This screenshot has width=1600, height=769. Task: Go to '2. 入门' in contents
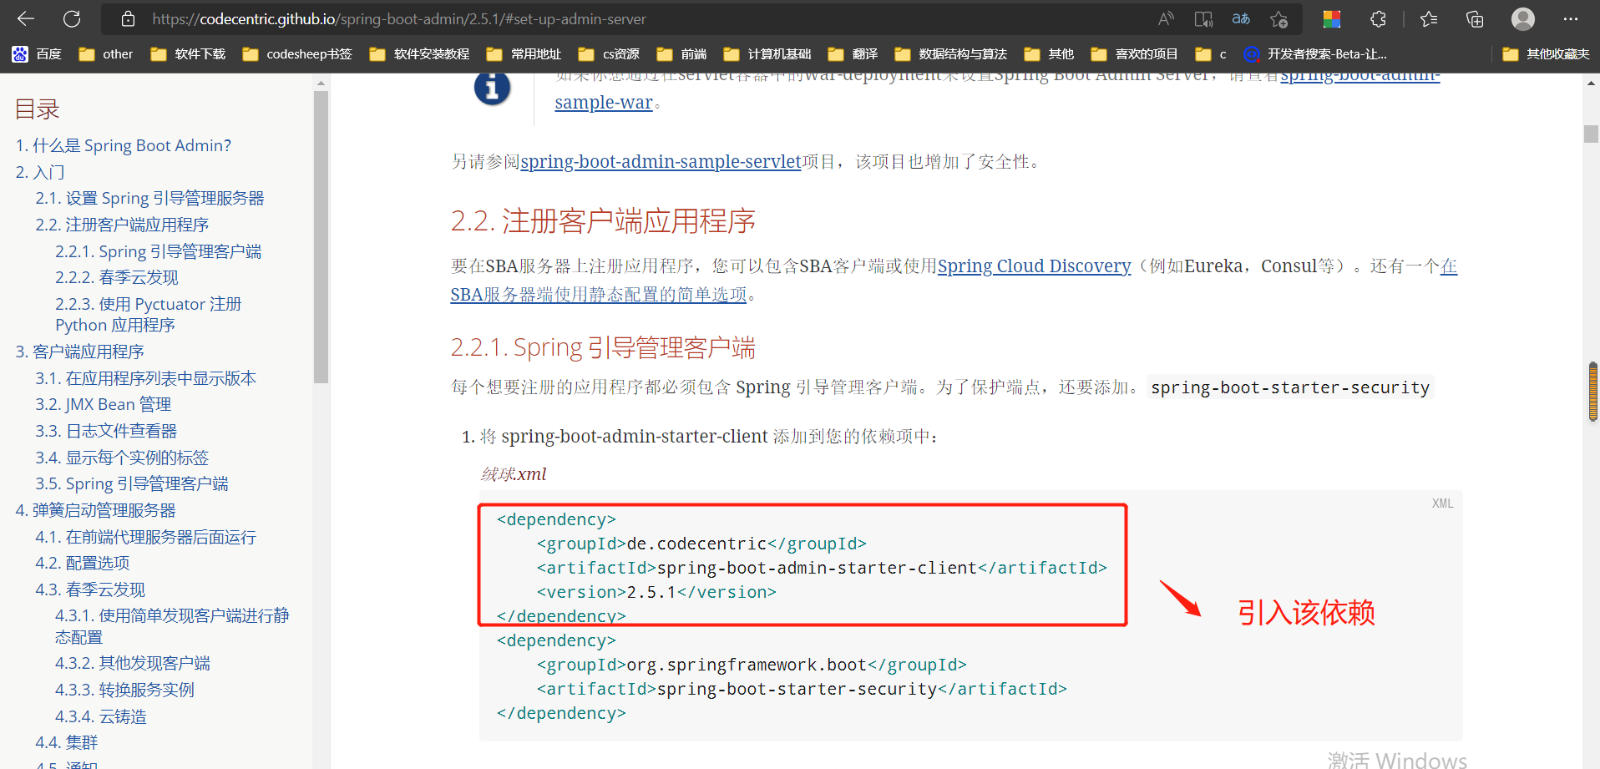click(x=40, y=172)
